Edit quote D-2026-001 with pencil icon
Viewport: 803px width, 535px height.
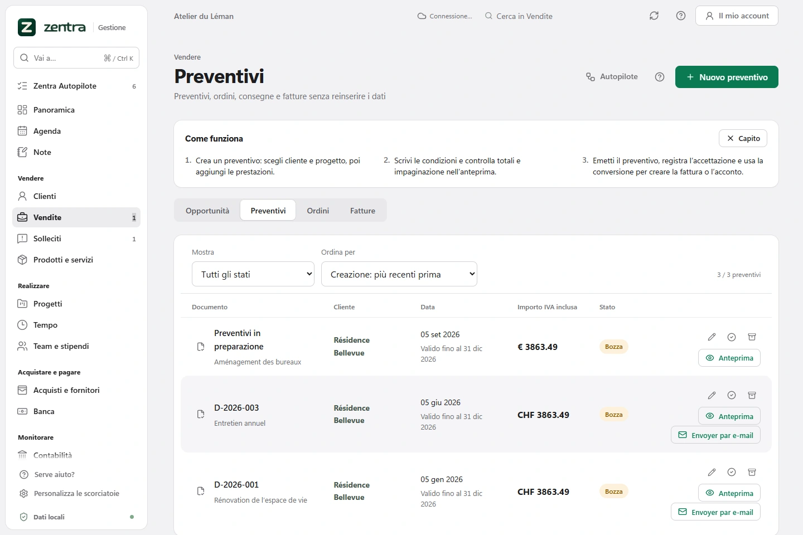712,472
